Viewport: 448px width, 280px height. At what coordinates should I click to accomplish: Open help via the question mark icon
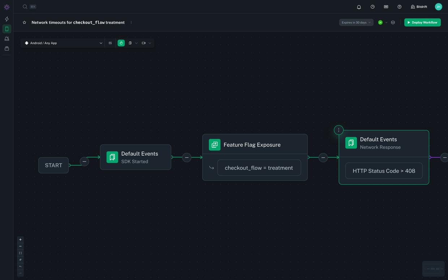pos(399,7)
